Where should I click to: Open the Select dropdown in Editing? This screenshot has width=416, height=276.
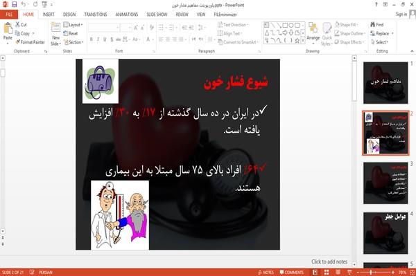point(380,42)
